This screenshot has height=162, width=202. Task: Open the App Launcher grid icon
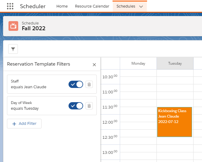coord(10,6)
